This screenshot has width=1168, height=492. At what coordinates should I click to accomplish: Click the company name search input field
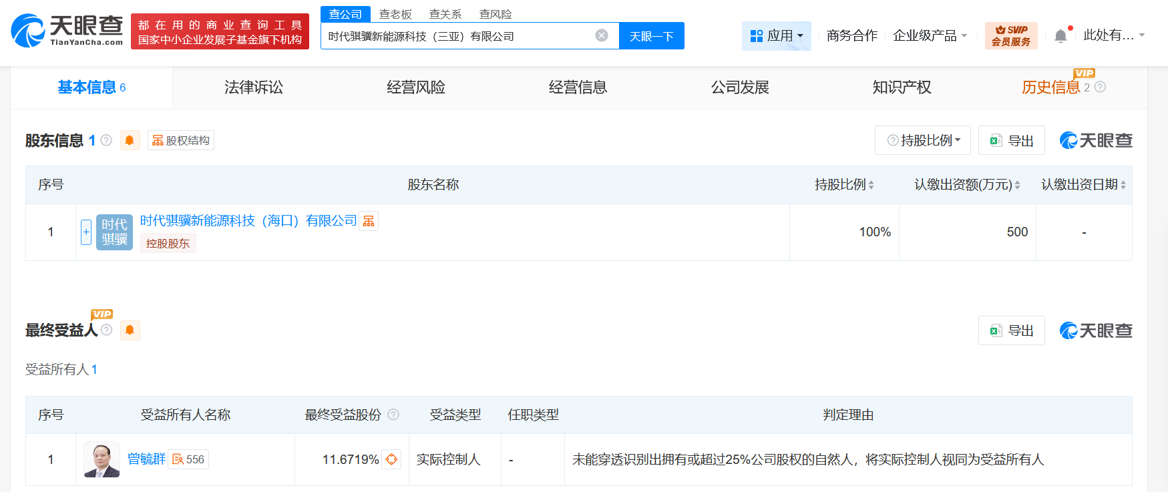tap(457, 36)
